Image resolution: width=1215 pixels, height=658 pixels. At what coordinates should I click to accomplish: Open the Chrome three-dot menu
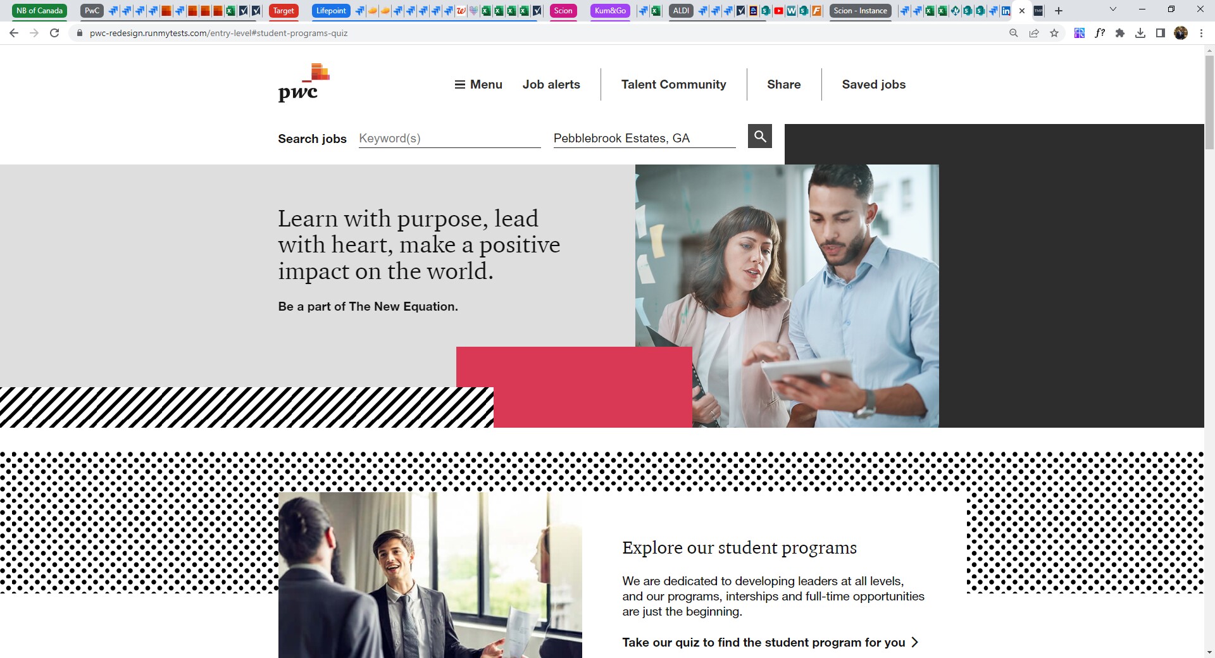click(1201, 33)
